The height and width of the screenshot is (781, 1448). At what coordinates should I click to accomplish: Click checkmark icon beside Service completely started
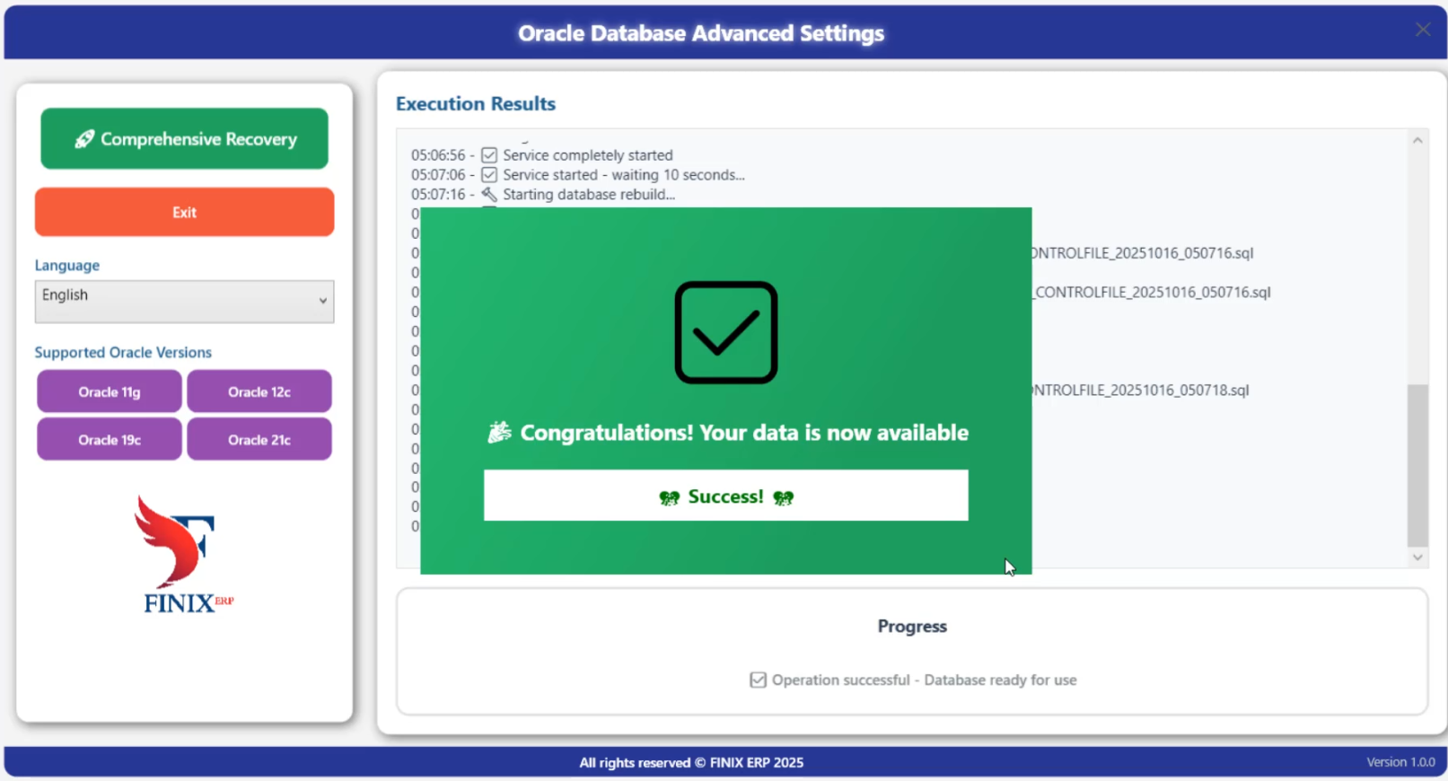(489, 155)
